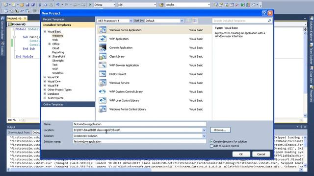Image resolution: width=314 pixels, height=176 pixels.
Task: Click the Copy toolbar icon
Action: tap(46, 4)
